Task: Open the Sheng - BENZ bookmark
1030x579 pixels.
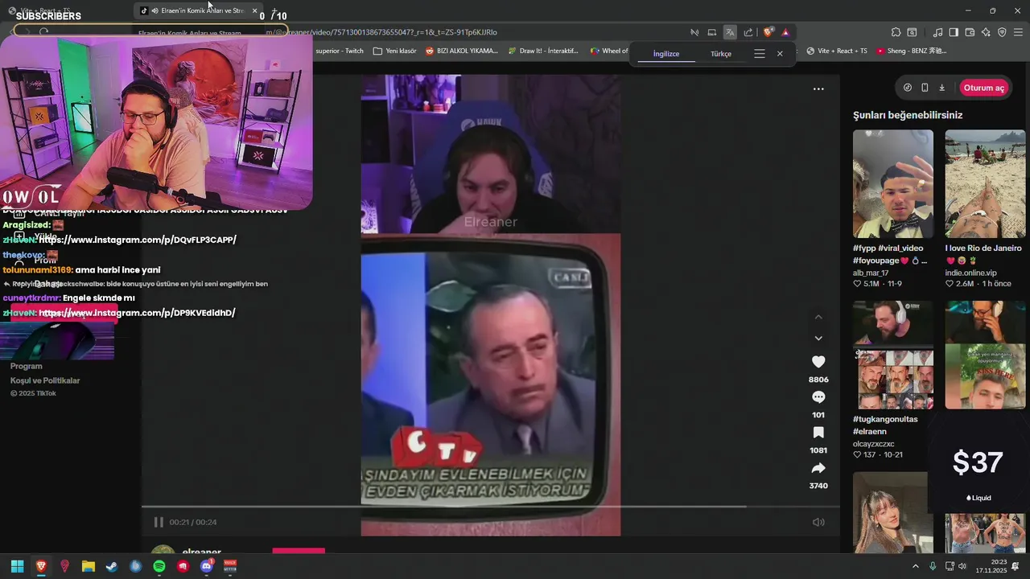Action: [x=912, y=51]
